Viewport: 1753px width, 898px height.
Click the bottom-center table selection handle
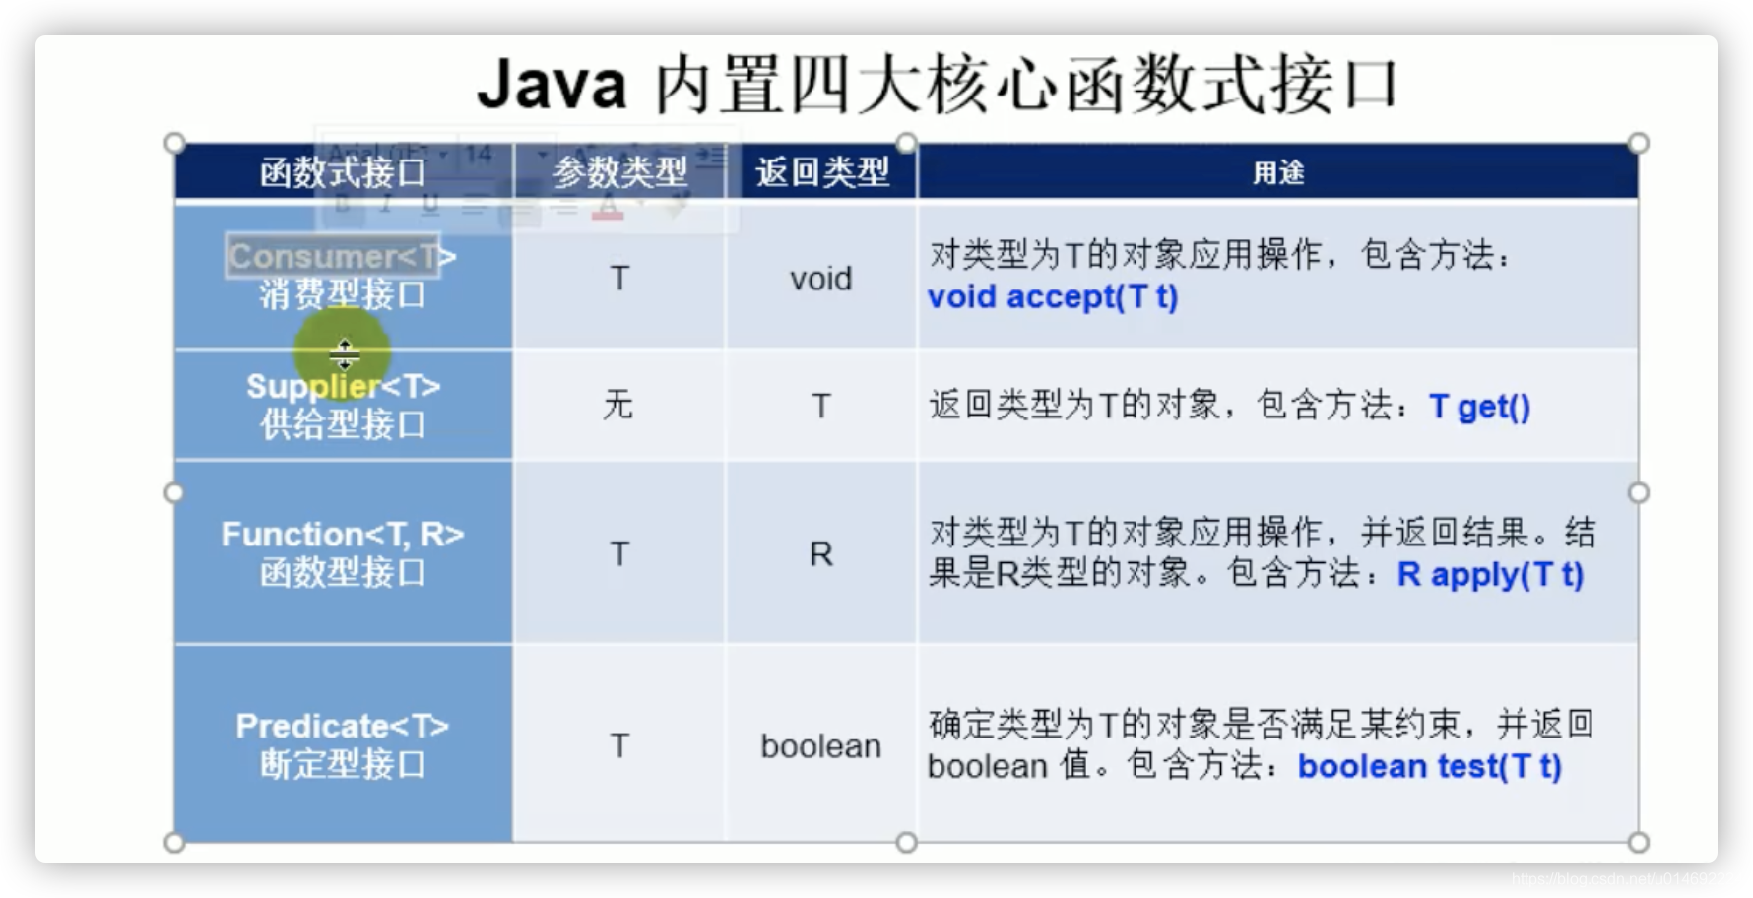coord(906,842)
